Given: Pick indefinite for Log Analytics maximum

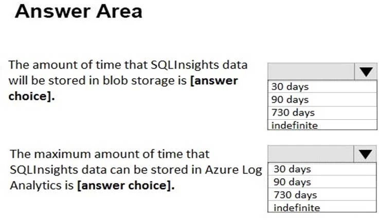Looking at the screenshot, I should click(x=297, y=208).
